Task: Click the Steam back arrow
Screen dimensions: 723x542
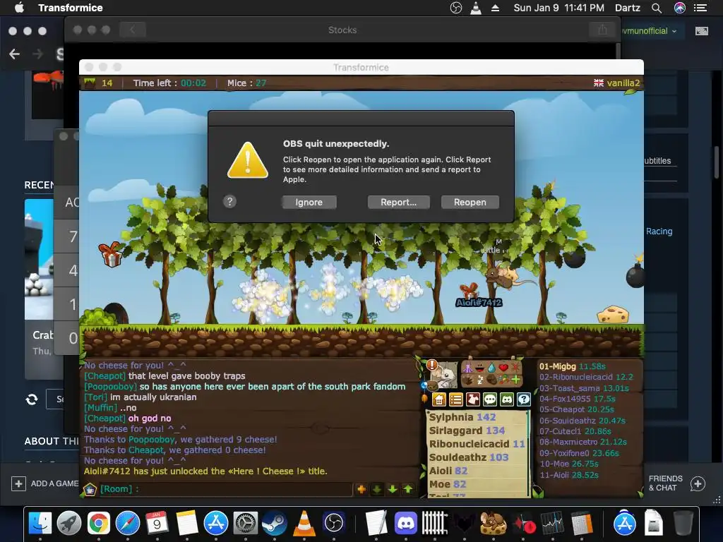Action: click(14, 54)
